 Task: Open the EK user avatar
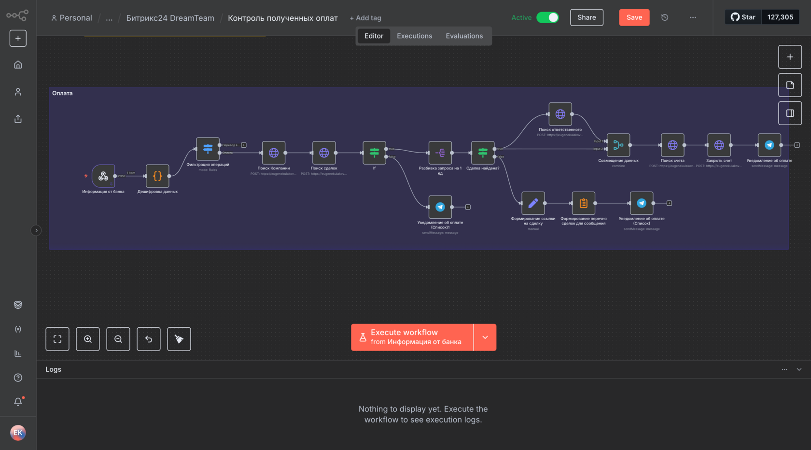point(18,433)
